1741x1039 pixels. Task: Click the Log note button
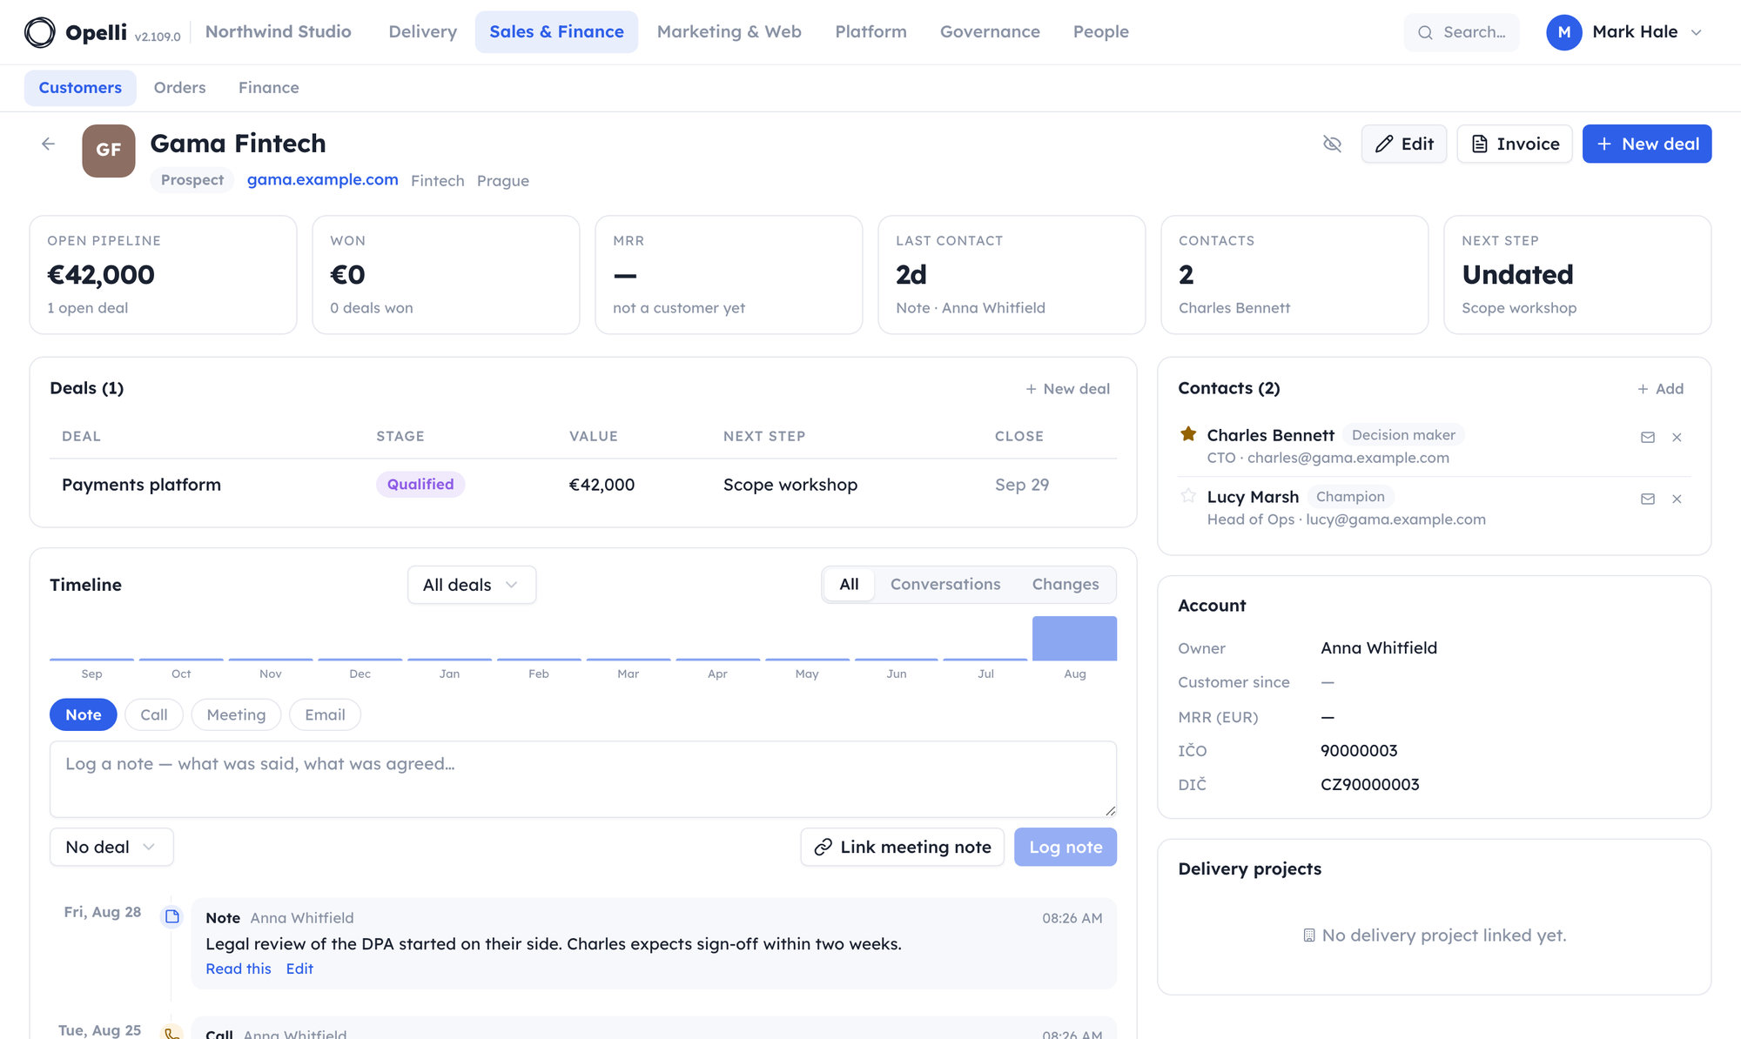[1065, 847]
